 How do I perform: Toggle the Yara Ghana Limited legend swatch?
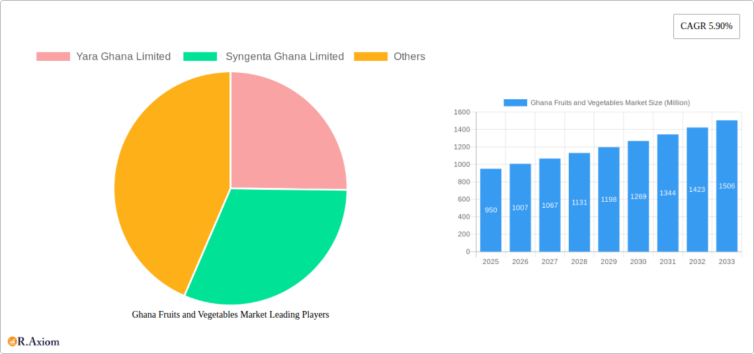tap(53, 57)
